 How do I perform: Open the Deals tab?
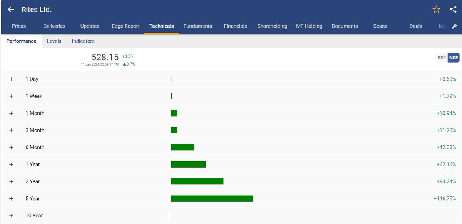coord(416,26)
